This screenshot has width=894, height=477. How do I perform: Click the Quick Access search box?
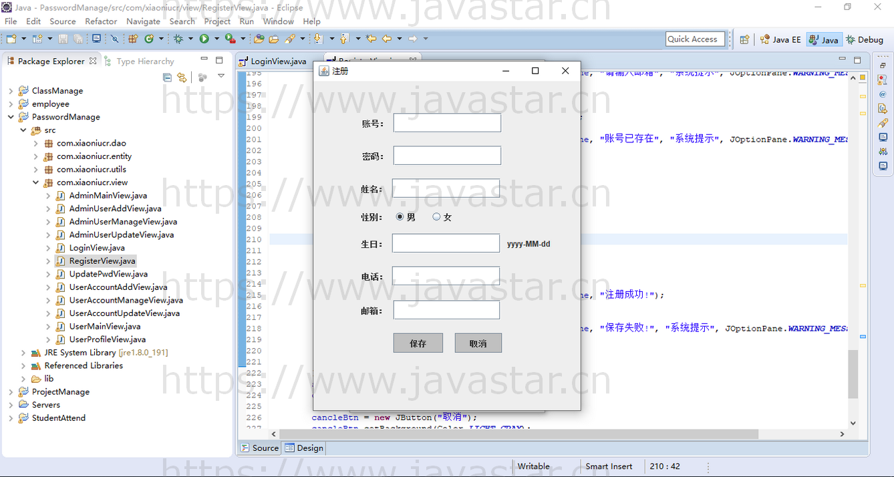(694, 39)
